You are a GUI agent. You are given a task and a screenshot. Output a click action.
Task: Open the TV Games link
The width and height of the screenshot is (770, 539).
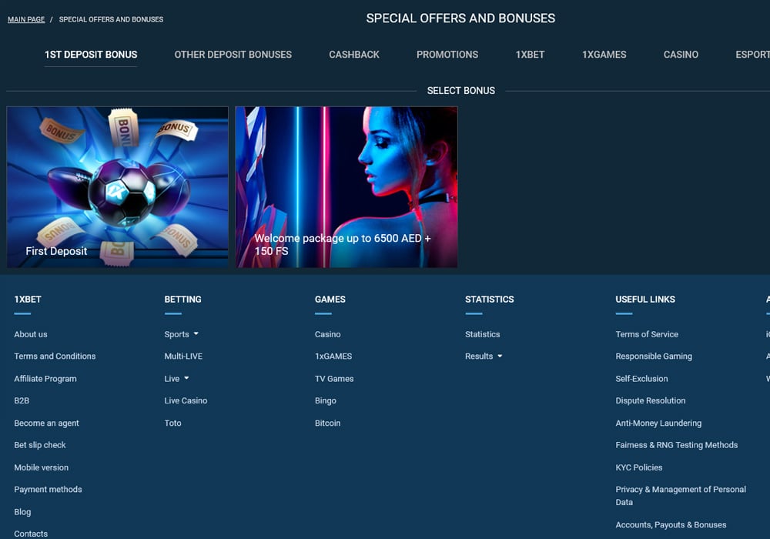pyautogui.click(x=334, y=379)
